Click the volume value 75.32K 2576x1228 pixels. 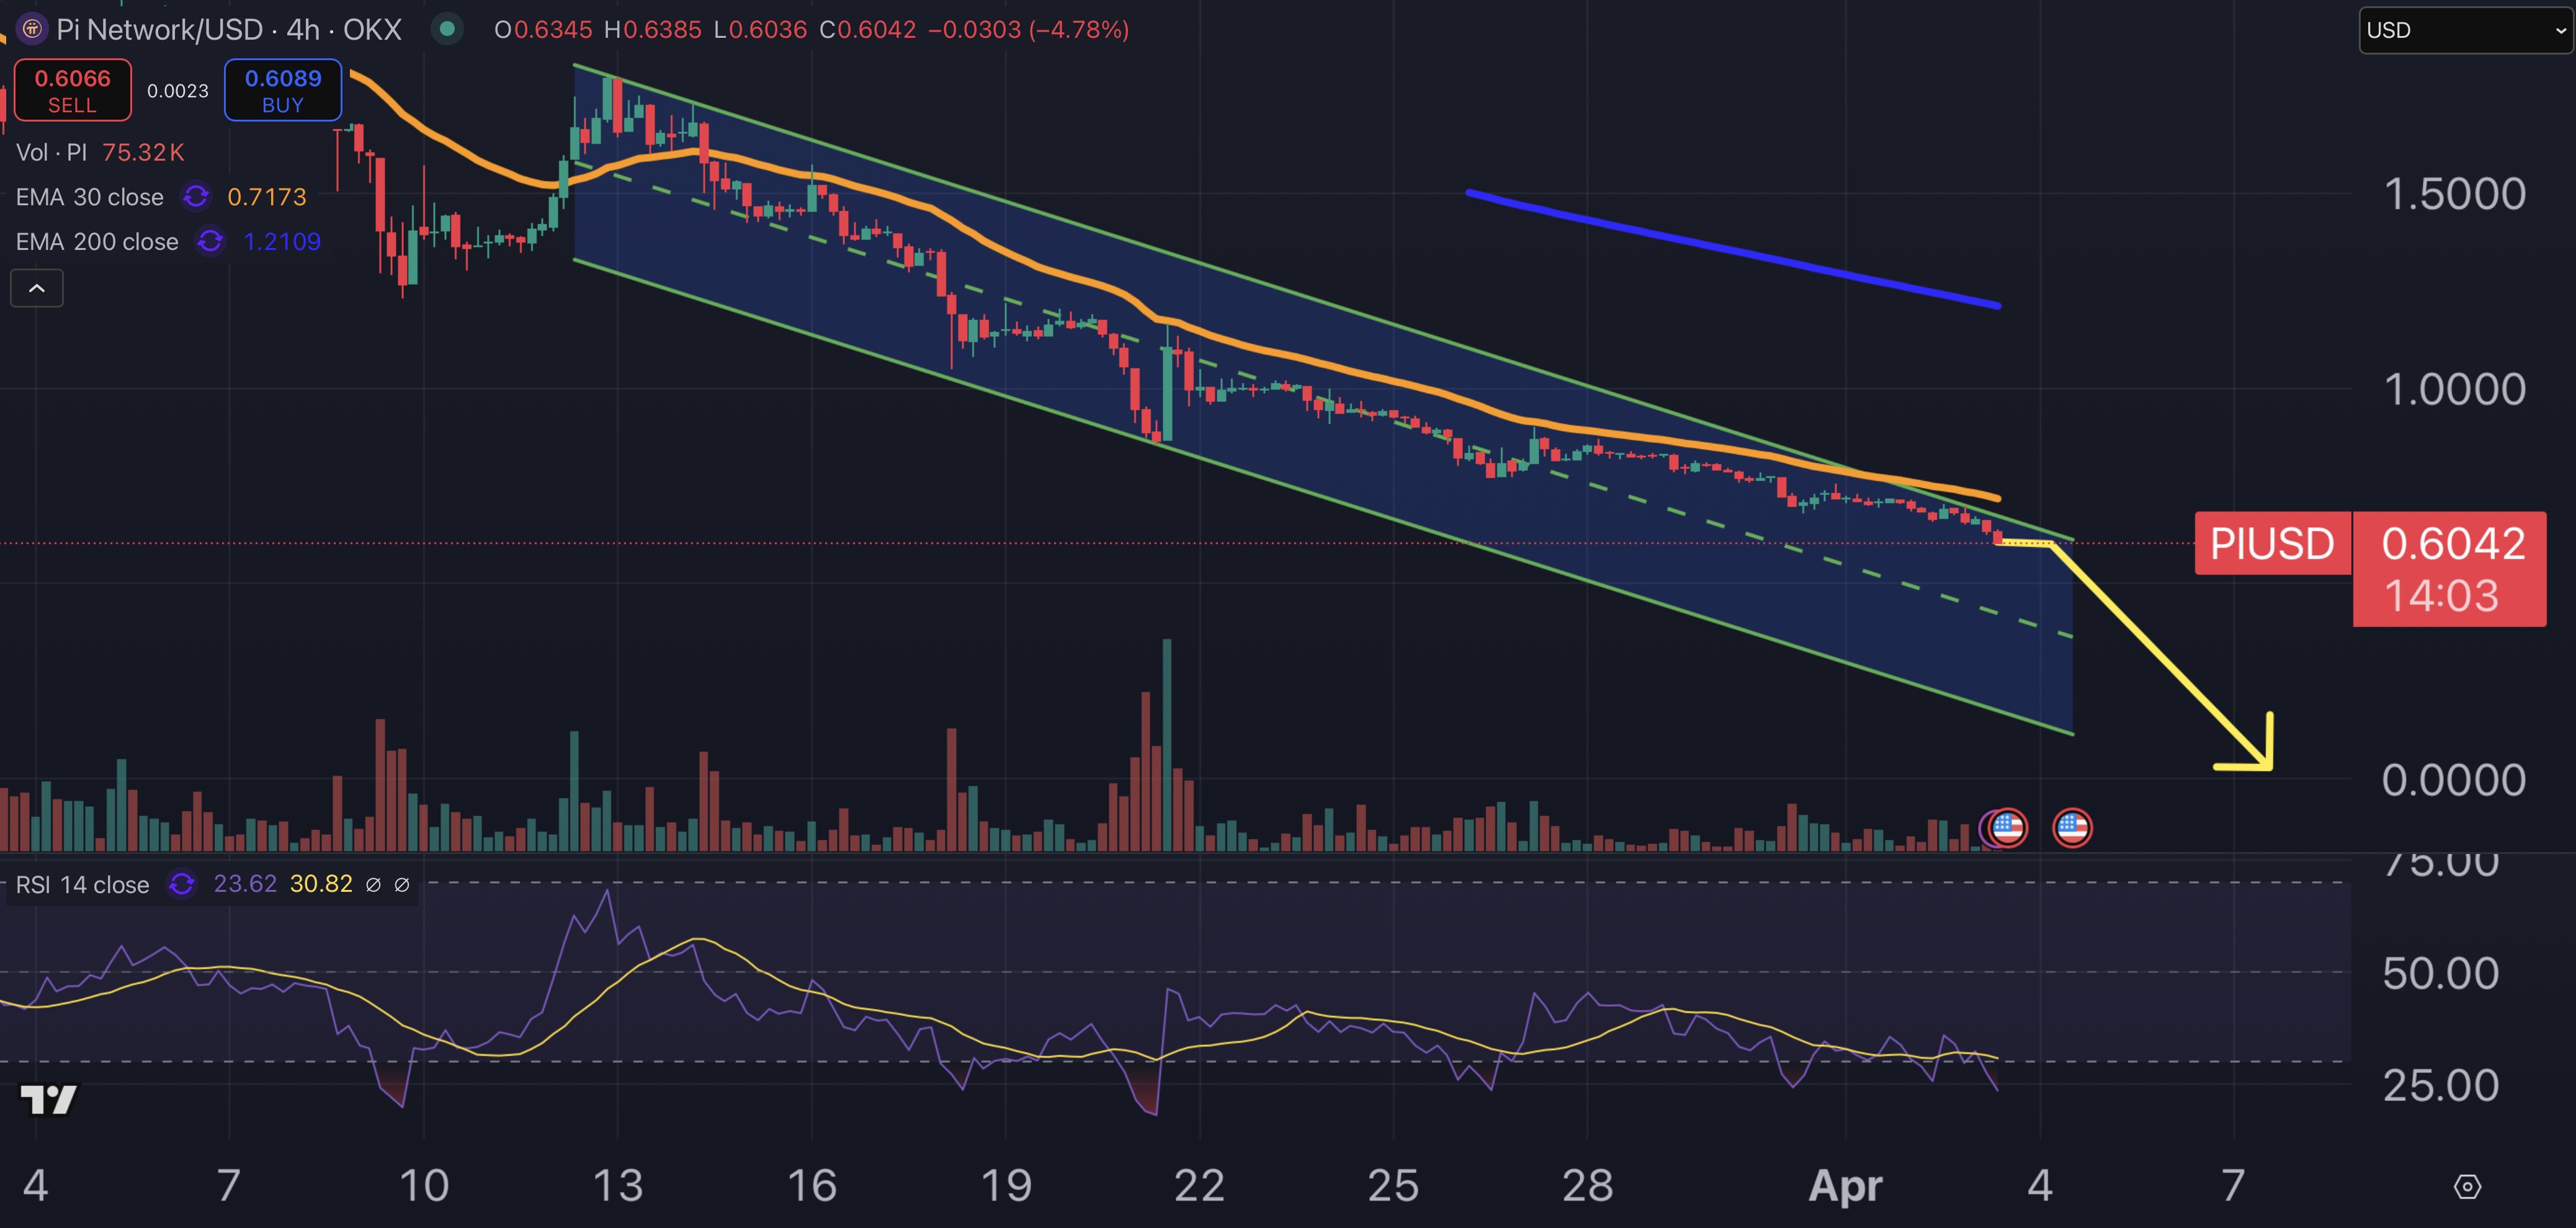click(x=143, y=152)
